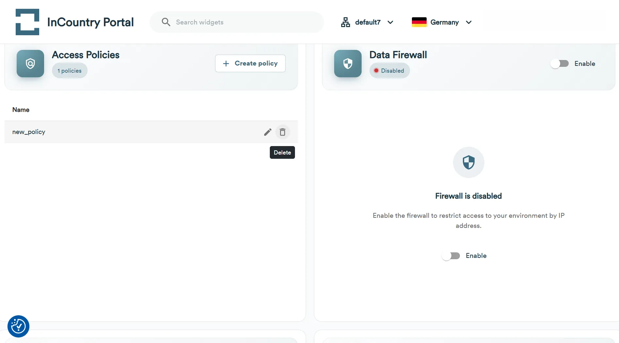Screen dimensions: 619x343
Task: Click firewall restrict access description text
Action: [x=468, y=221]
